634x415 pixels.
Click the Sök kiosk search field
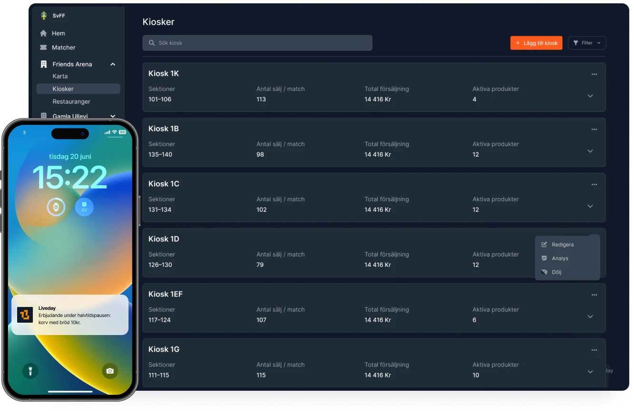click(x=257, y=43)
